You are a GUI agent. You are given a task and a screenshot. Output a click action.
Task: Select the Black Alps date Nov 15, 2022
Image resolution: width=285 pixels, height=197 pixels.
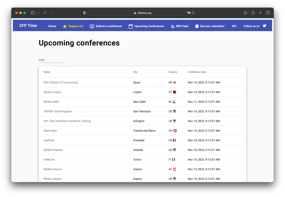[204, 131]
